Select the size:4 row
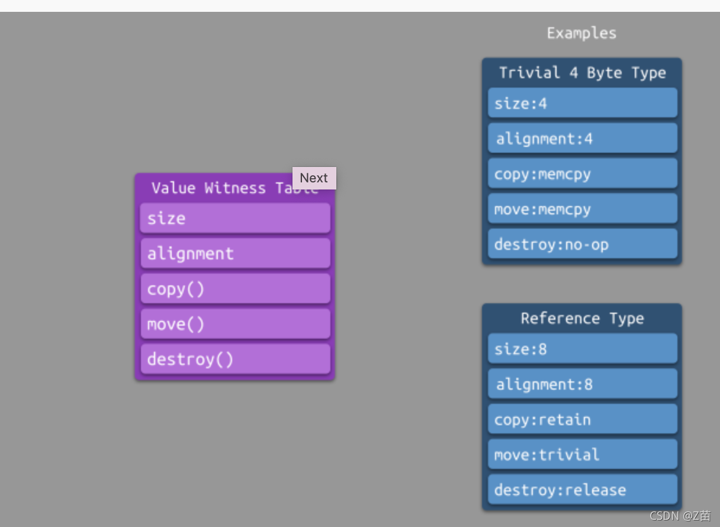Image resolution: width=720 pixels, height=527 pixels. coord(583,103)
